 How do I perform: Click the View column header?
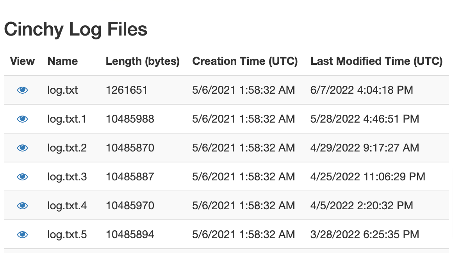coord(22,61)
